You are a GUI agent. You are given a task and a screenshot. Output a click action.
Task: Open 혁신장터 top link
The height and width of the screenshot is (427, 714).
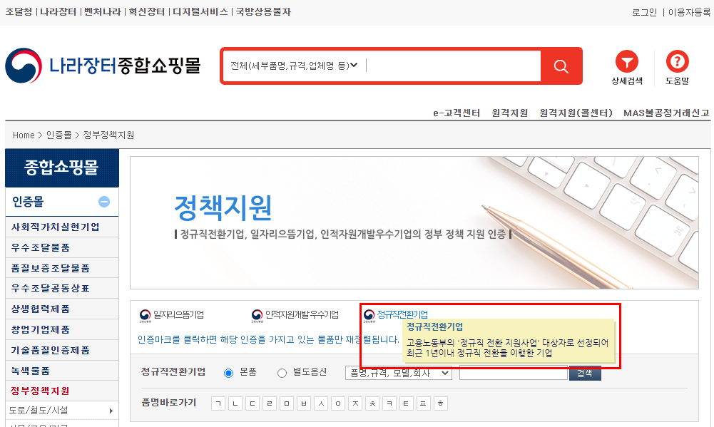tap(147, 12)
